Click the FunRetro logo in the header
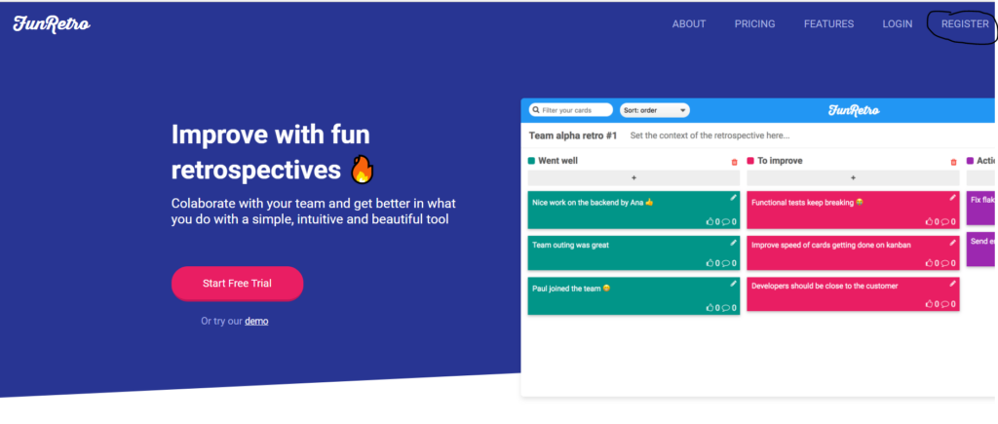The height and width of the screenshot is (424, 998). click(52, 24)
